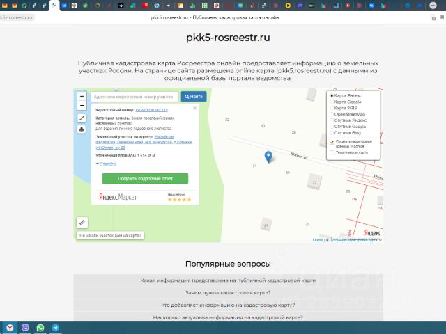Expand question Зачем нужна кадастровая карта?
Screen dimensions: 446x334
223,292
